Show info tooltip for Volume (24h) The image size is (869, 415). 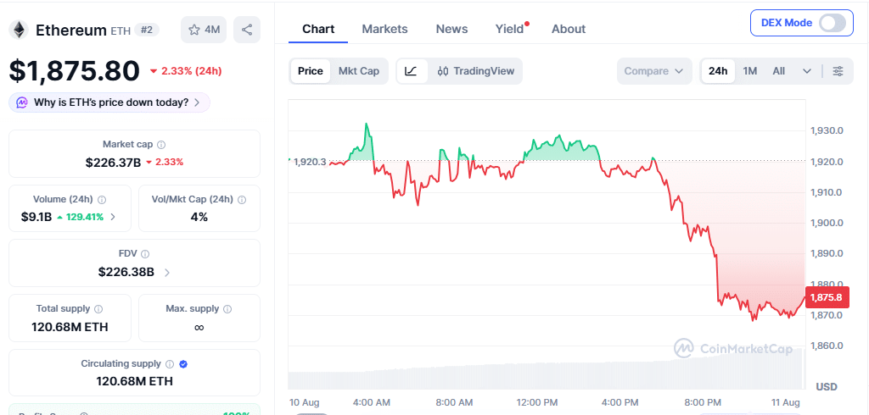[x=102, y=200]
